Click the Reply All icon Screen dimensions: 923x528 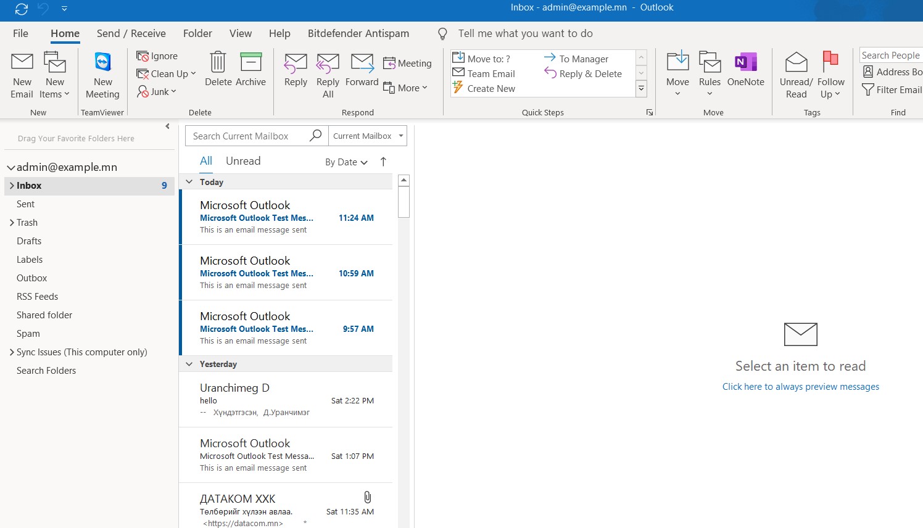(328, 63)
